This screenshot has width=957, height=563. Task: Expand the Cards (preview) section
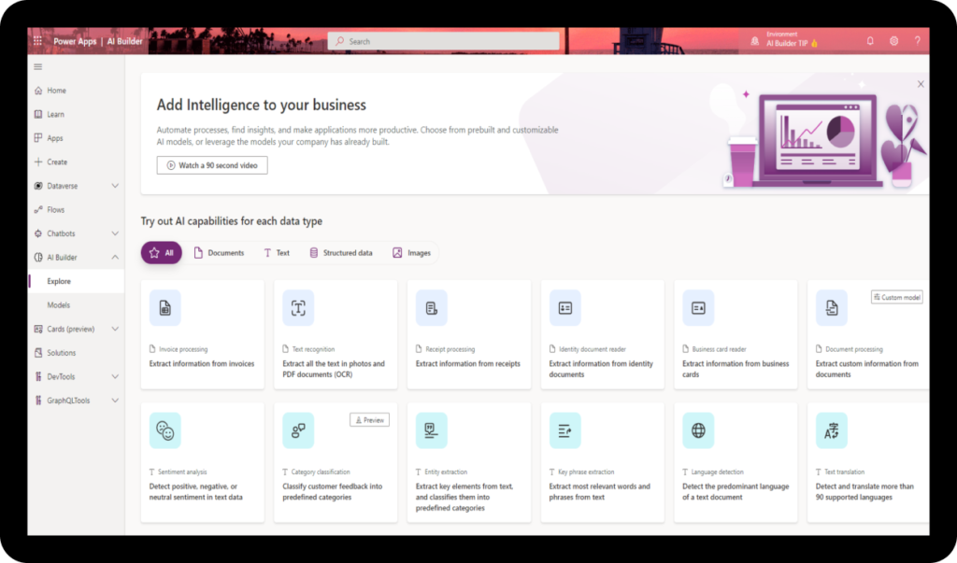pyautogui.click(x=115, y=329)
